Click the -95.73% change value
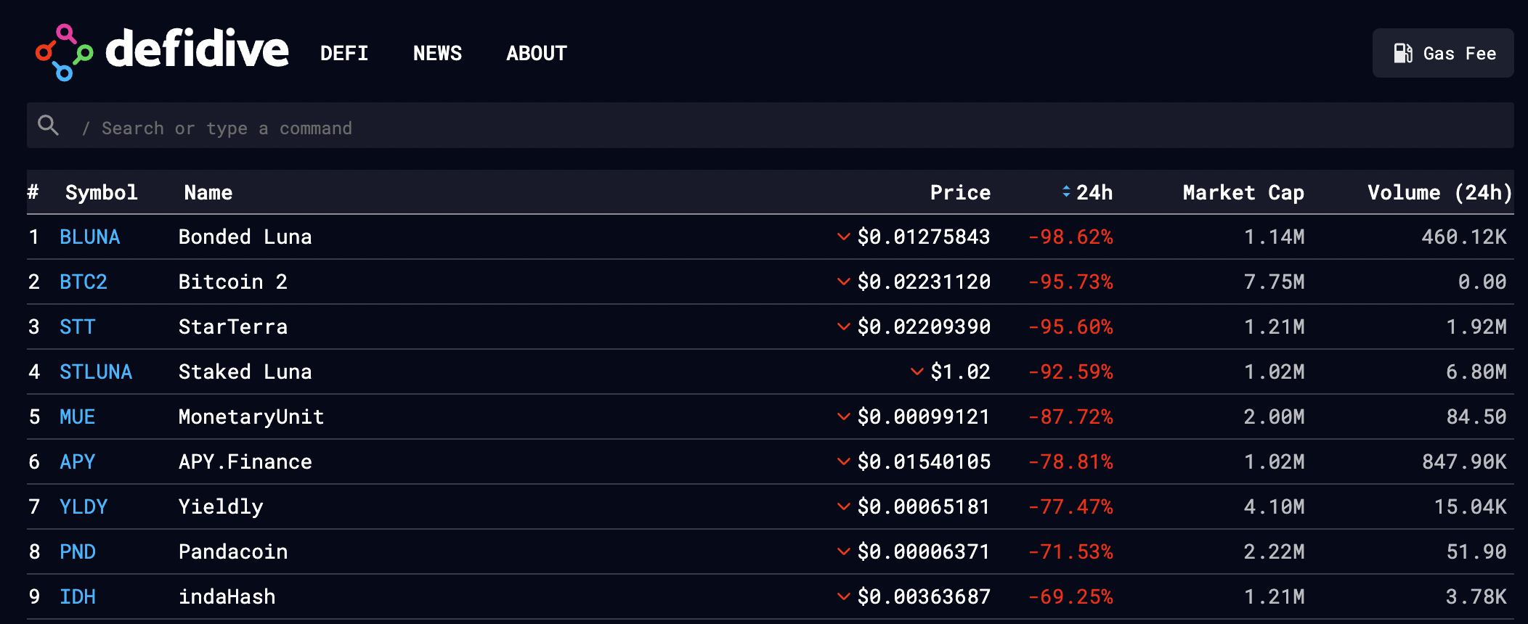The height and width of the screenshot is (624, 1528). (1070, 282)
